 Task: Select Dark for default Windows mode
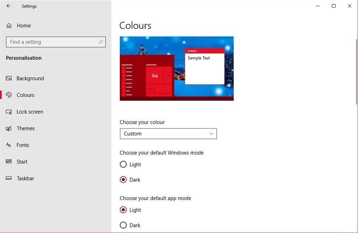click(123, 180)
